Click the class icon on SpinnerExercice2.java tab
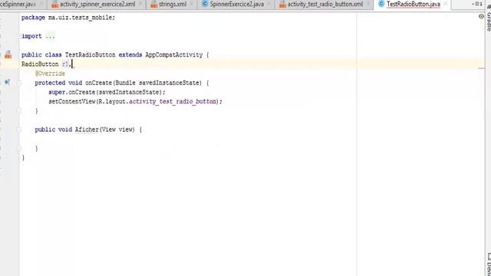This screenshot has height=276, width=491. pos(205,4)
